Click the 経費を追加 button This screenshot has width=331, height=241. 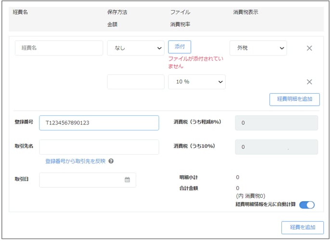pyautogui.click(x=303, y=227)
